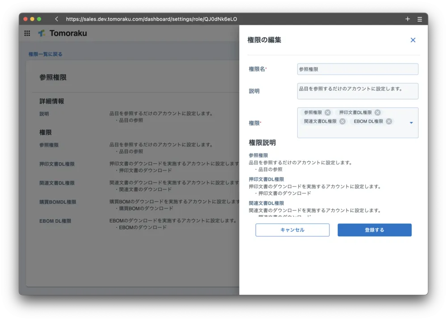The image size is (447, 320).
Task: Open a new tab with the plus icon
Action: click(408, 19)
